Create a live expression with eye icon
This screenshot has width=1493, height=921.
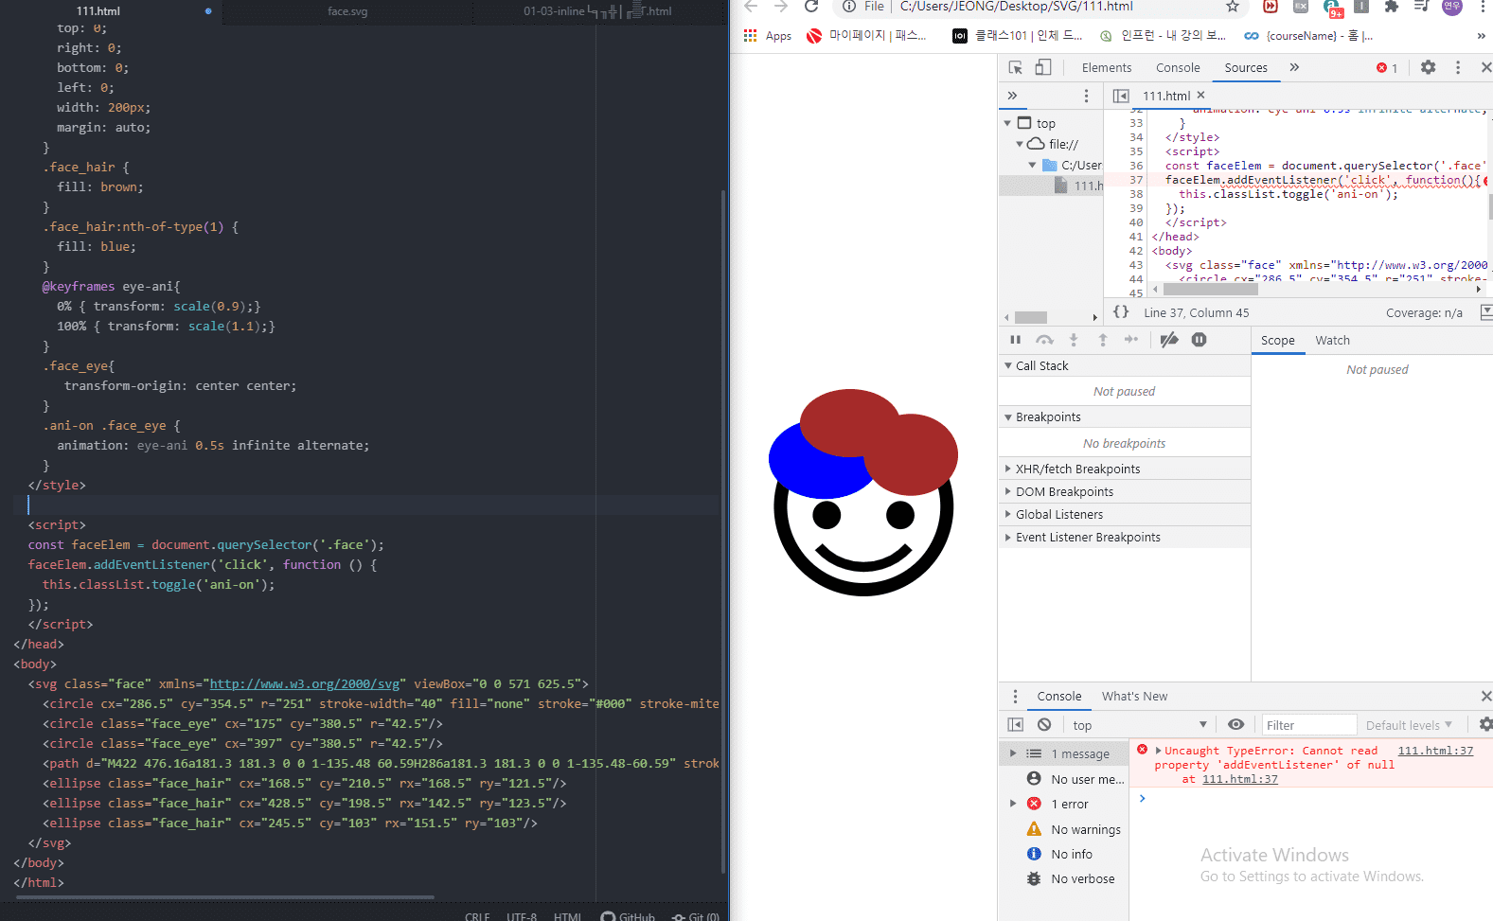tap(1235, 724)
